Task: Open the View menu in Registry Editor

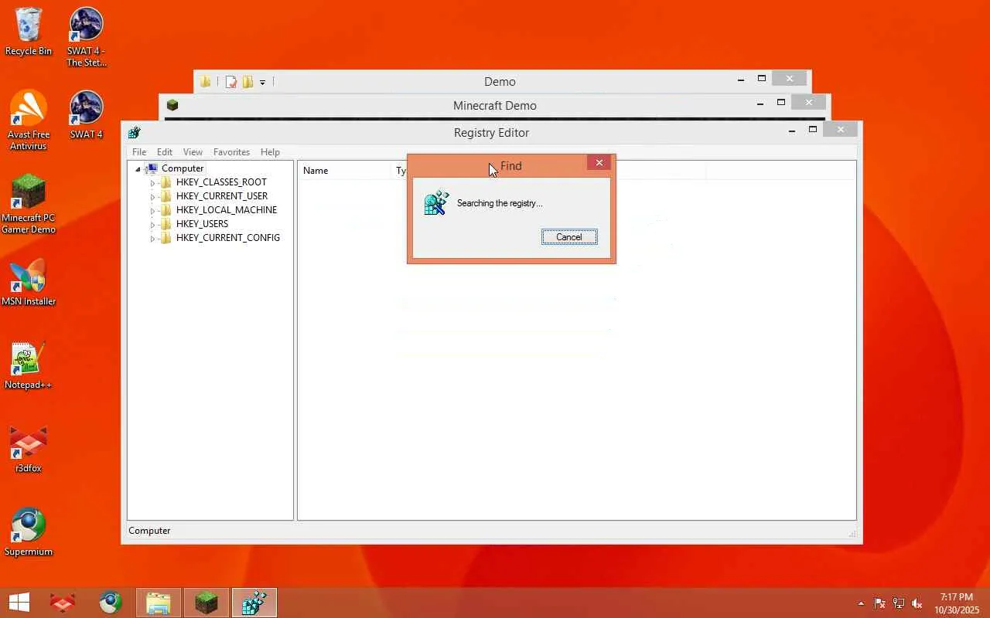Action: (x=193, y=152)
